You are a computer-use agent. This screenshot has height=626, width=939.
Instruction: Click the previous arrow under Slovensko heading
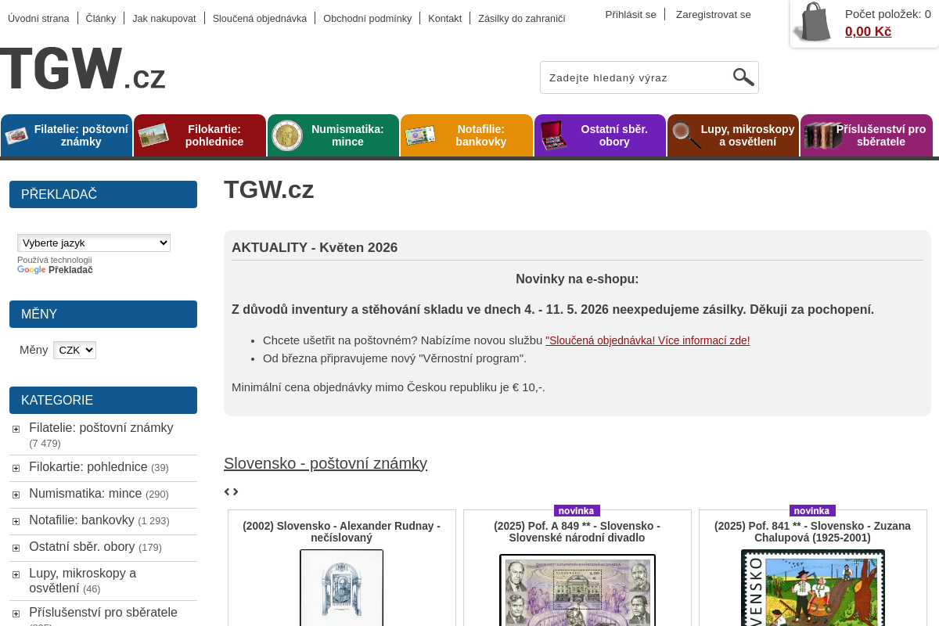pos(227,491)
